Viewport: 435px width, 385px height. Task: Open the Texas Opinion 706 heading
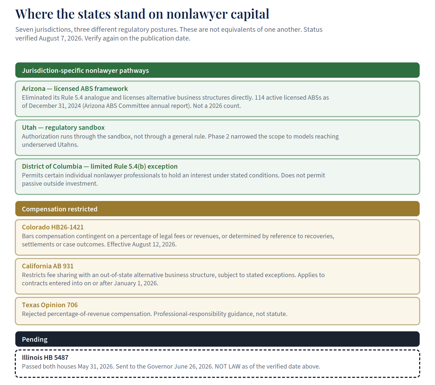point(50,305)
